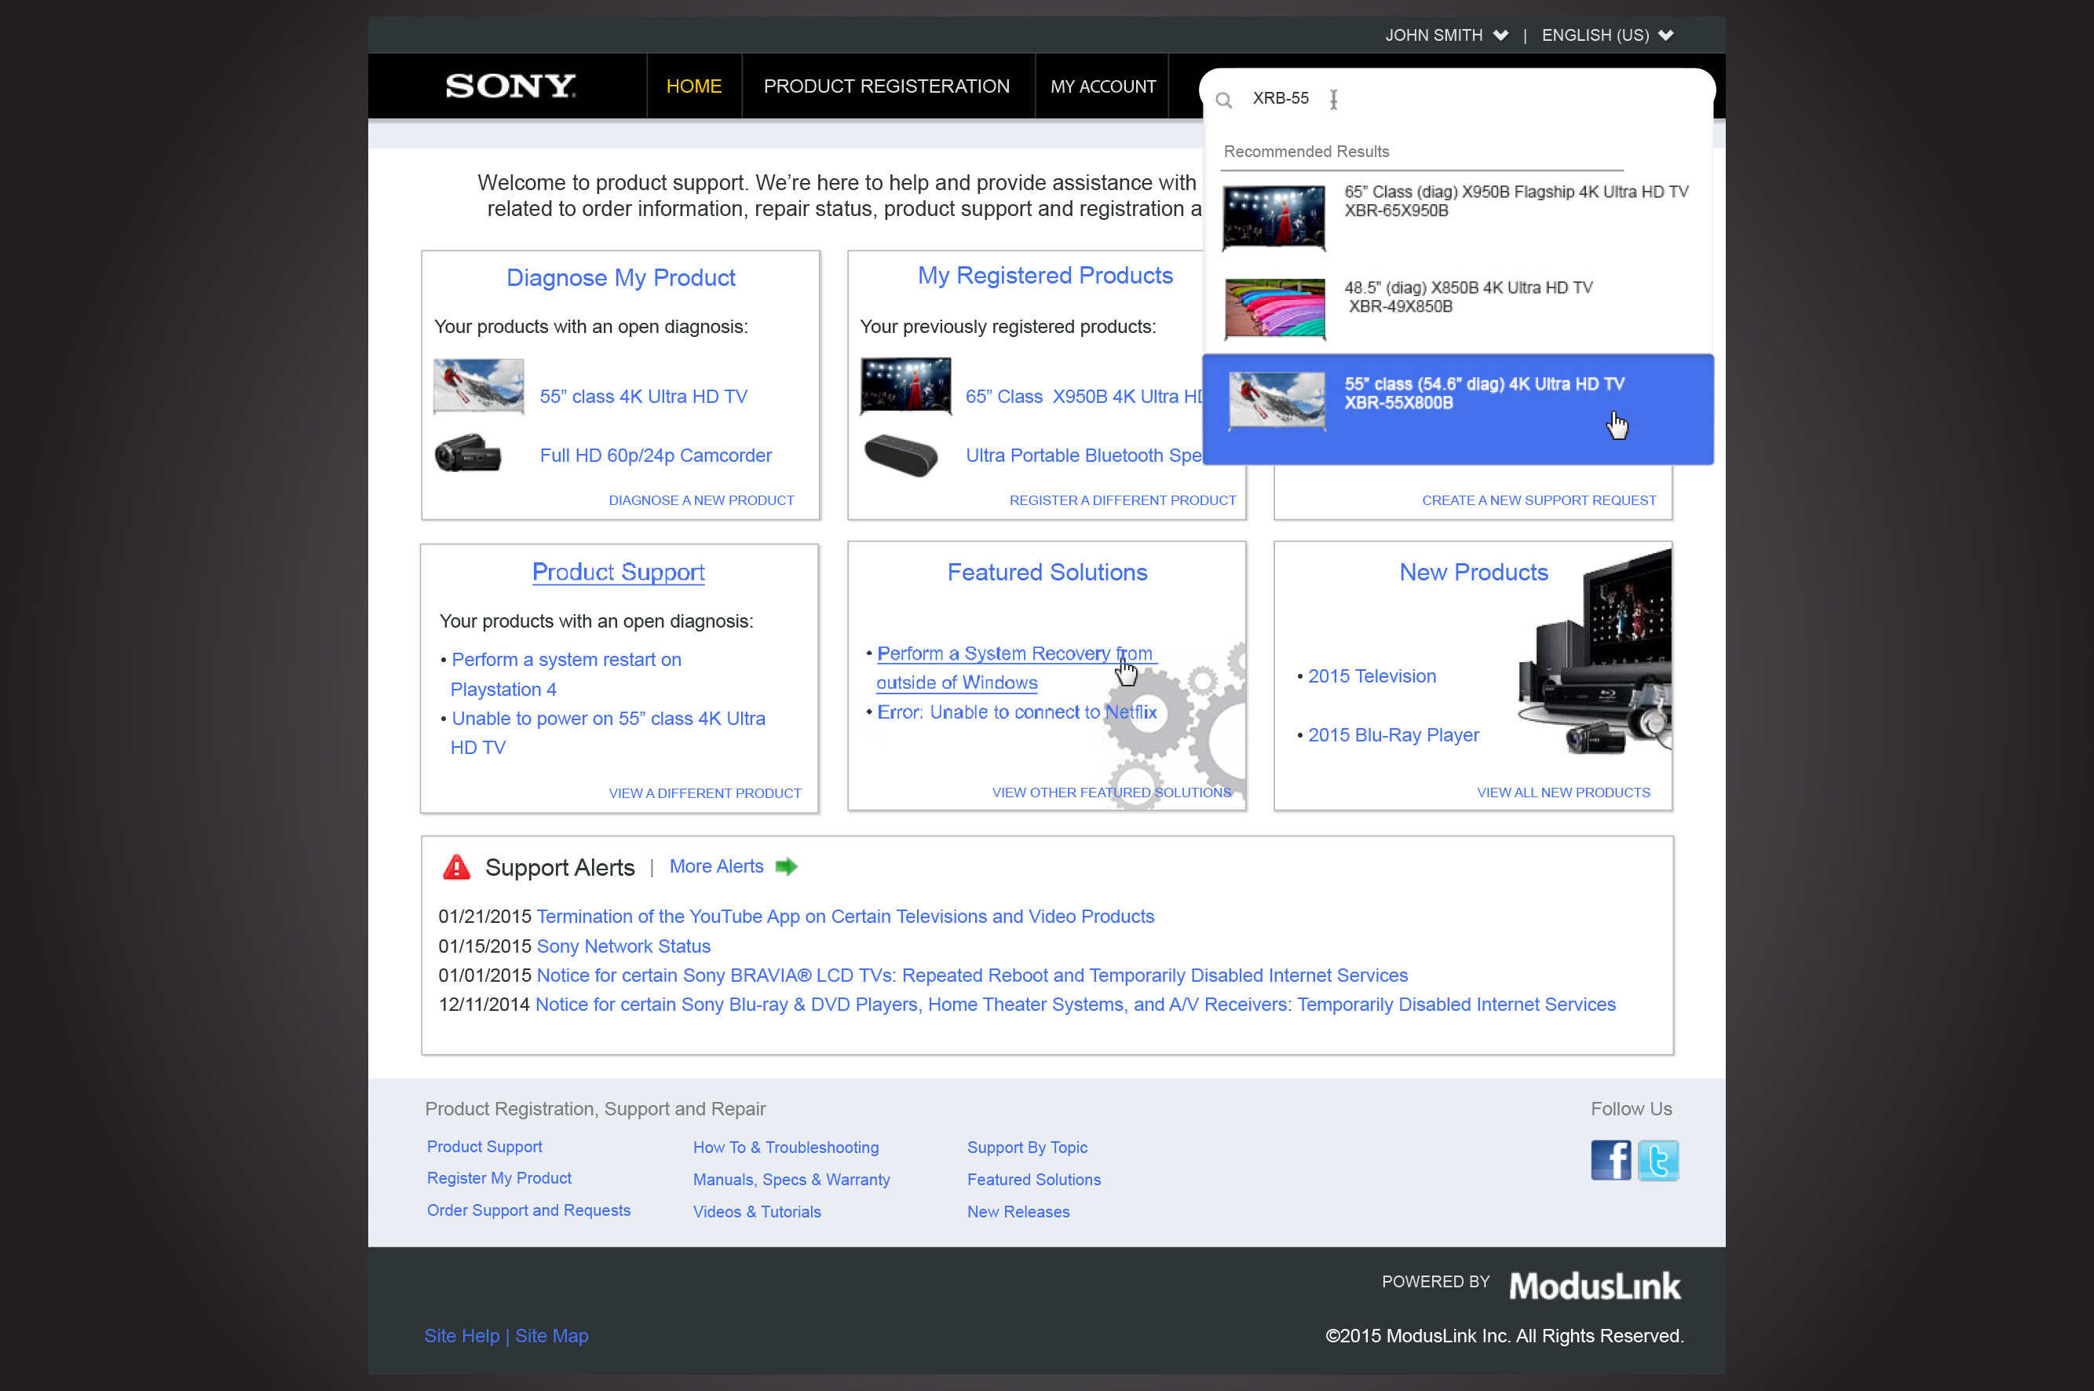Click View All New Products
This screenshot has width=2094, height=1391.
tap(1564, 793)
